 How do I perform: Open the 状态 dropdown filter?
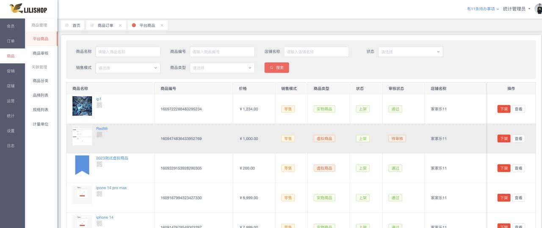pyautogui.click(x=410, y=52)
